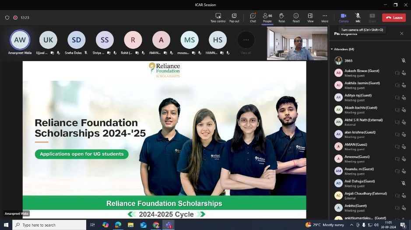Open Google Chrome from taskbar
411x230 pixels.
[x=156, y=225]
